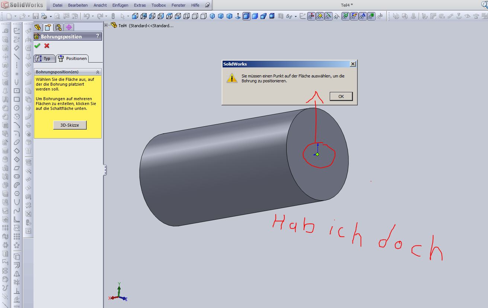Toggle View Curves green glasses icon
The height and width of the screenshot is (308, 488).
tap(345, 16)
